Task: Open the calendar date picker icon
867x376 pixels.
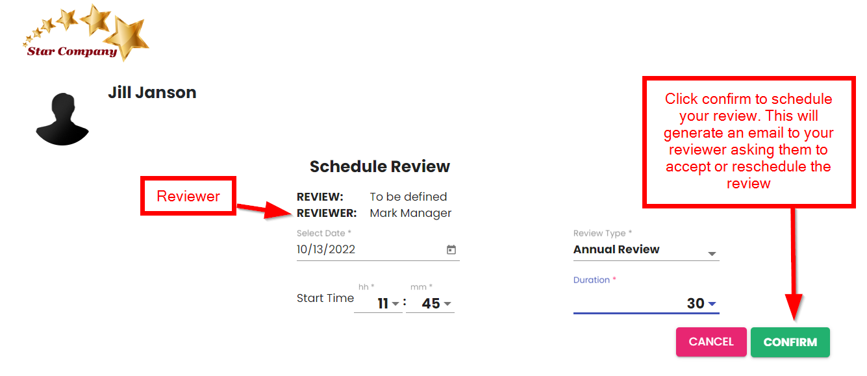Action: 451,250
